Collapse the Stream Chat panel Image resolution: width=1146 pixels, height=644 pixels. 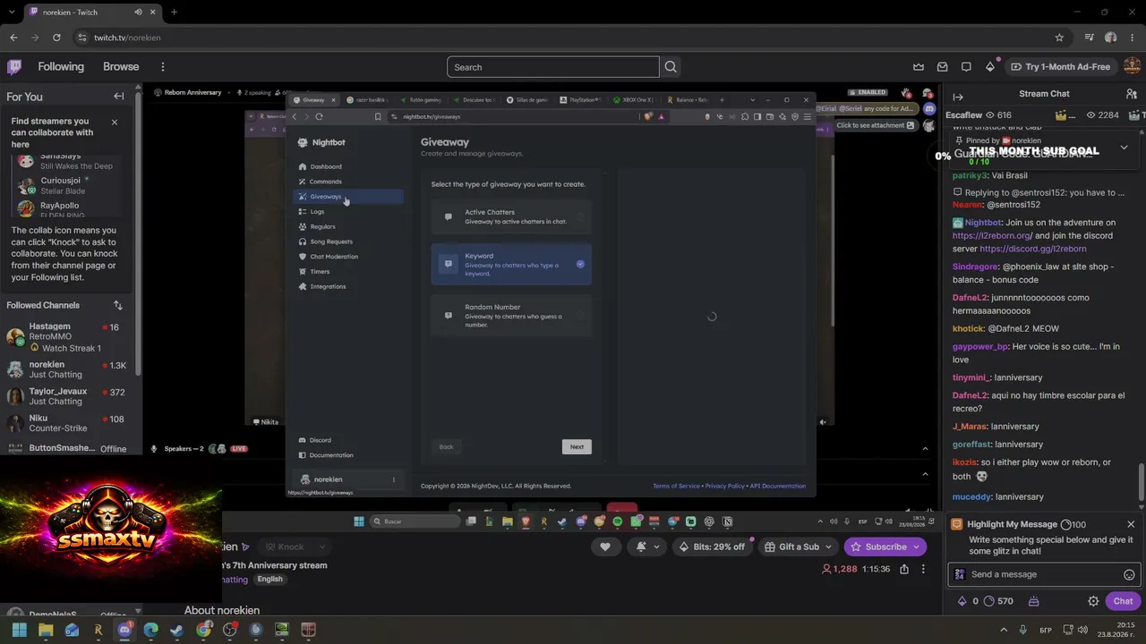coord(958,97)
